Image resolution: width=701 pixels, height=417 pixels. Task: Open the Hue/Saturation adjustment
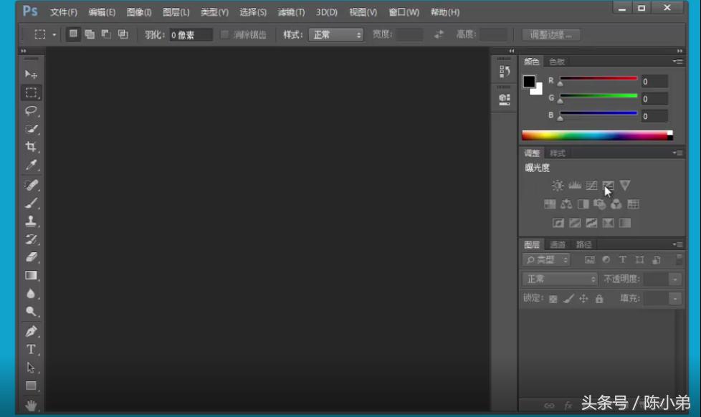[x=550, y=203]
